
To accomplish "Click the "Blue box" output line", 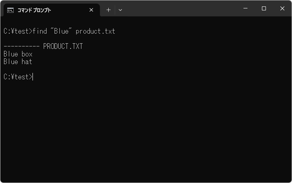I will (18, 54).
